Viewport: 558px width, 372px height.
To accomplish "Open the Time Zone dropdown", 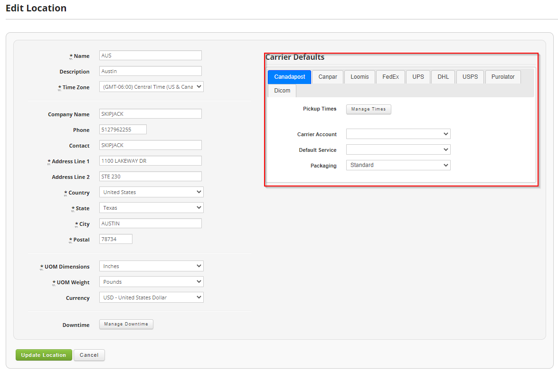I will [x=151, y=86].
